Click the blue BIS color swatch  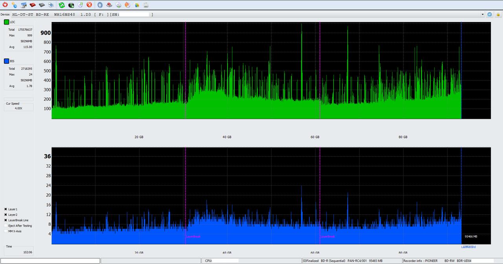coord(7,61)
